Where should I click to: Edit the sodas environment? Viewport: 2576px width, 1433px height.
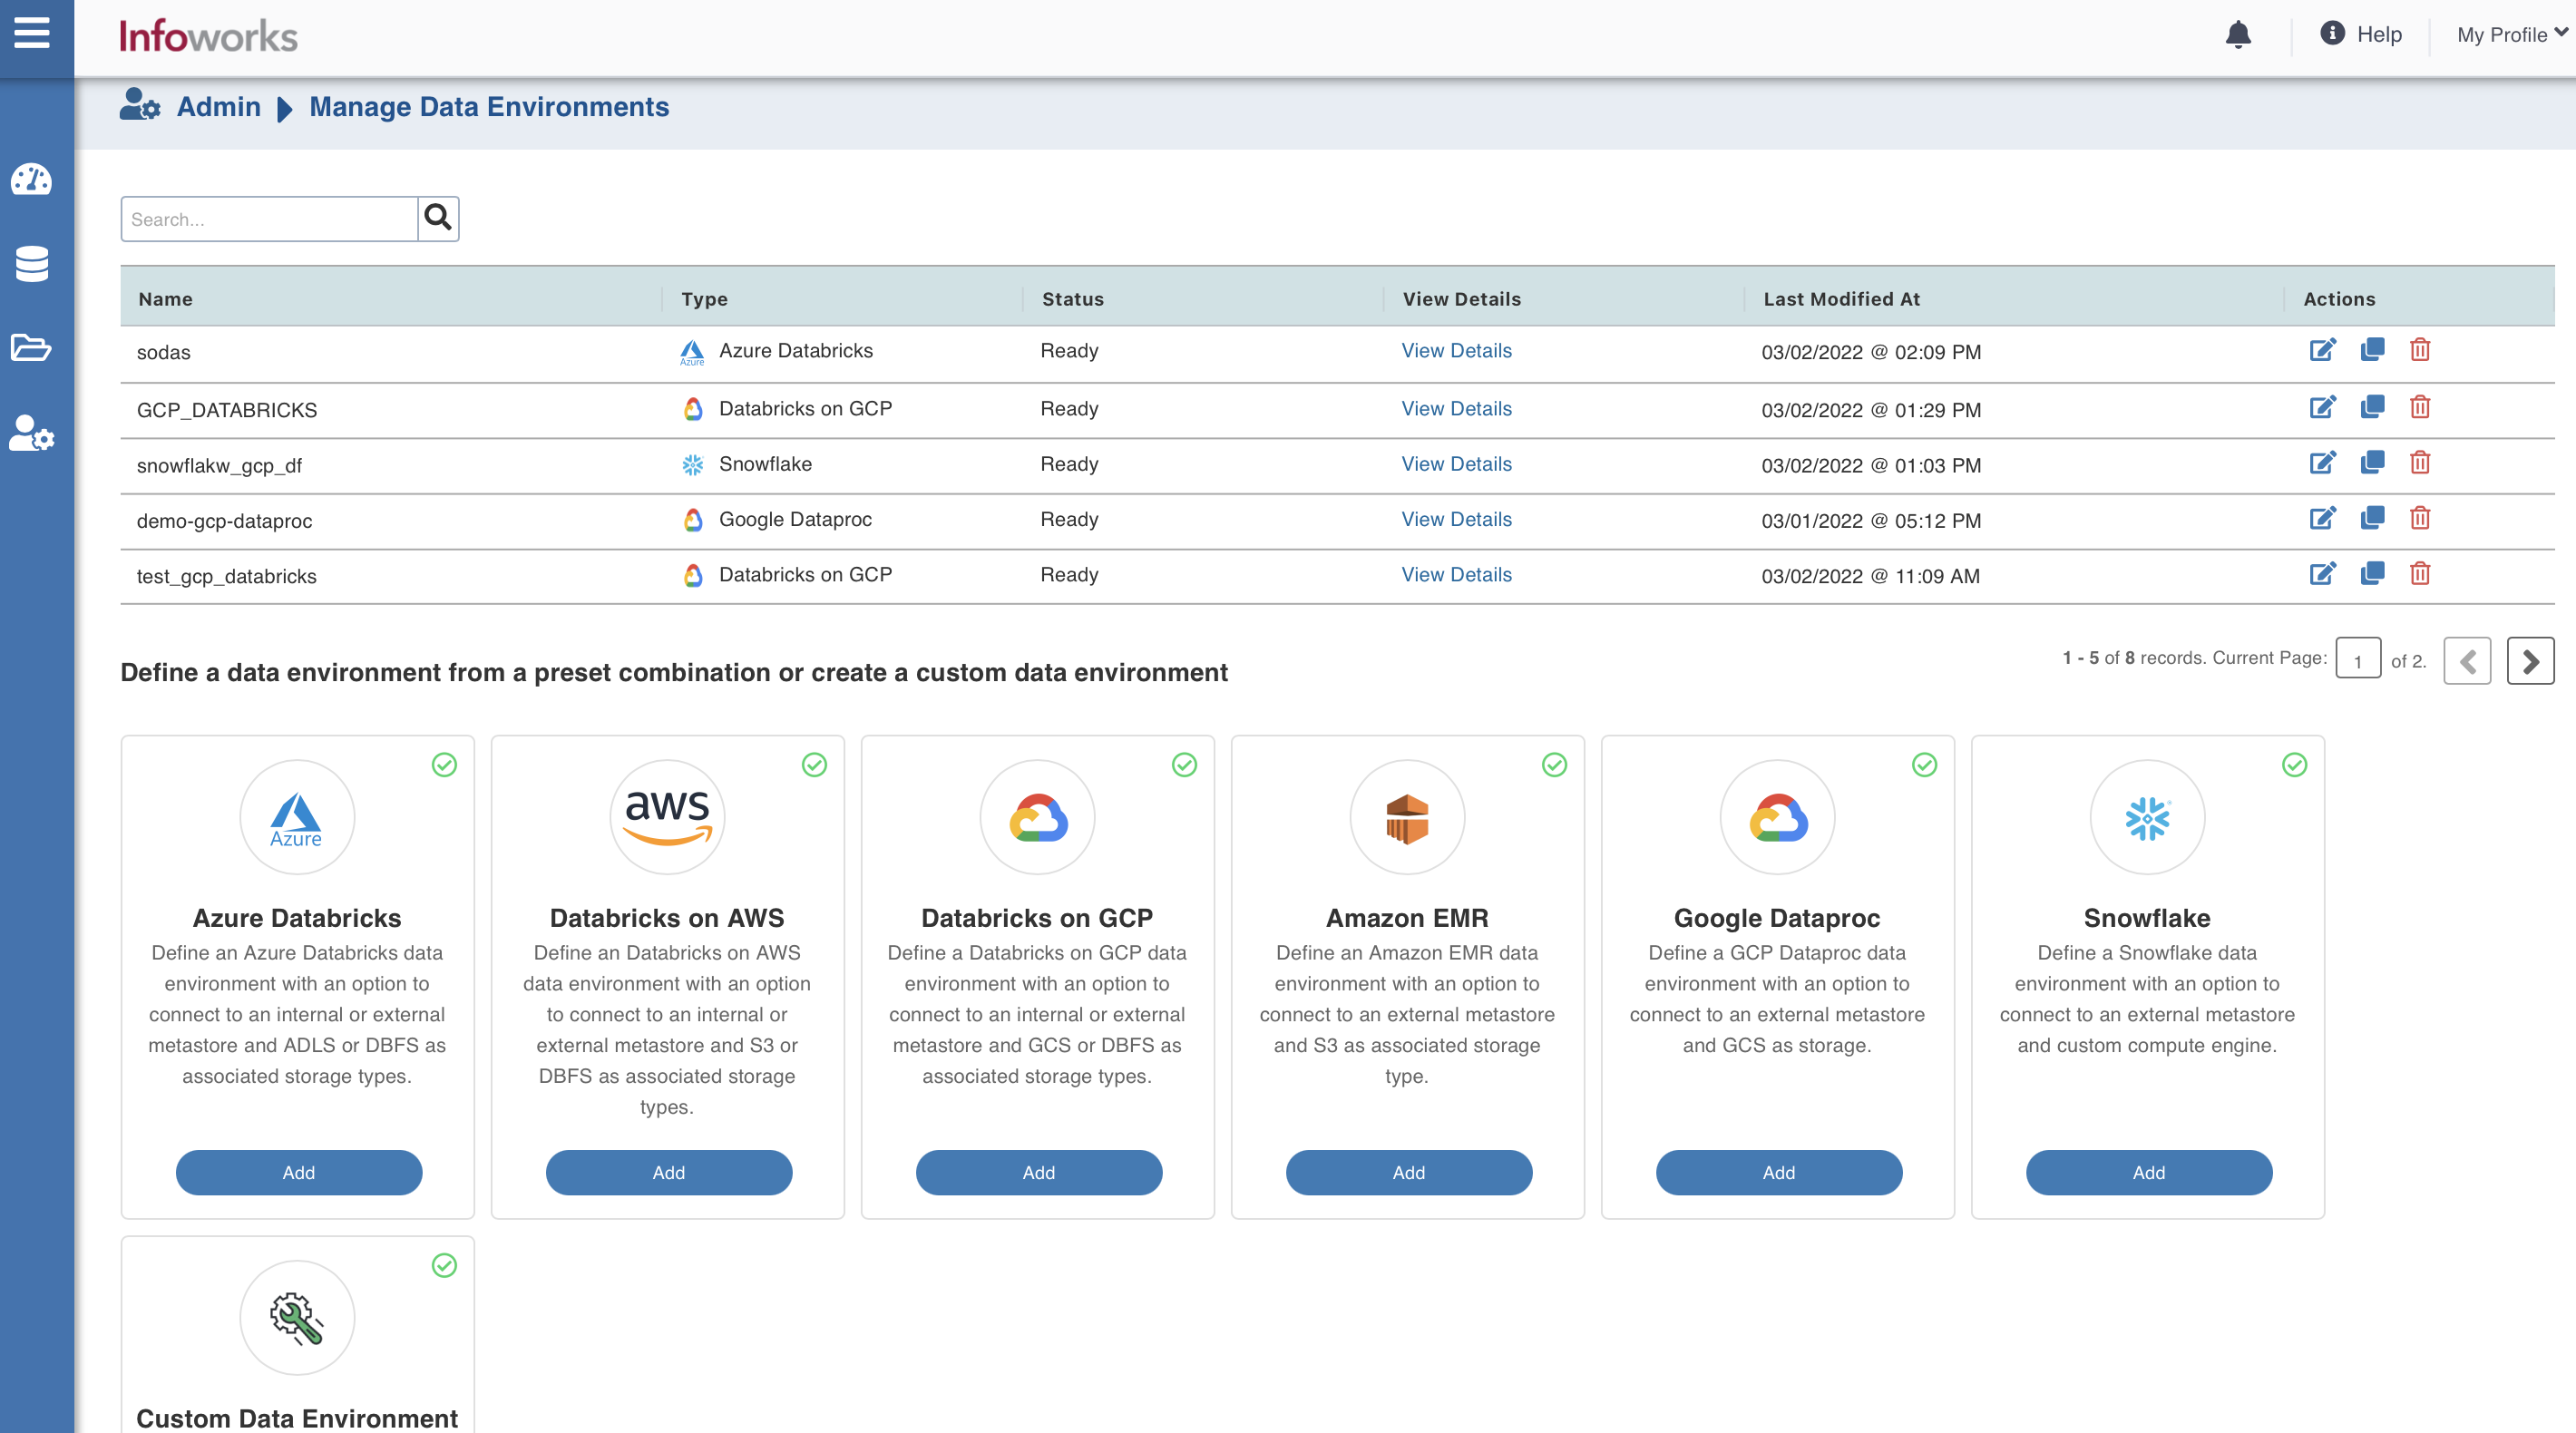[2322, 350]
